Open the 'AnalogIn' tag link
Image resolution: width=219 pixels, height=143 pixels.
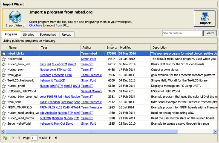(x=51, y=113)
